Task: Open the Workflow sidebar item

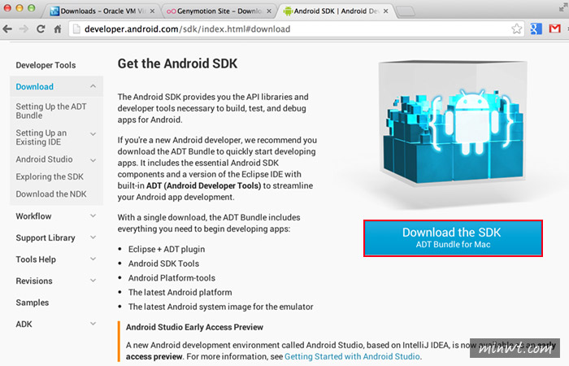Action: [33, 216]
